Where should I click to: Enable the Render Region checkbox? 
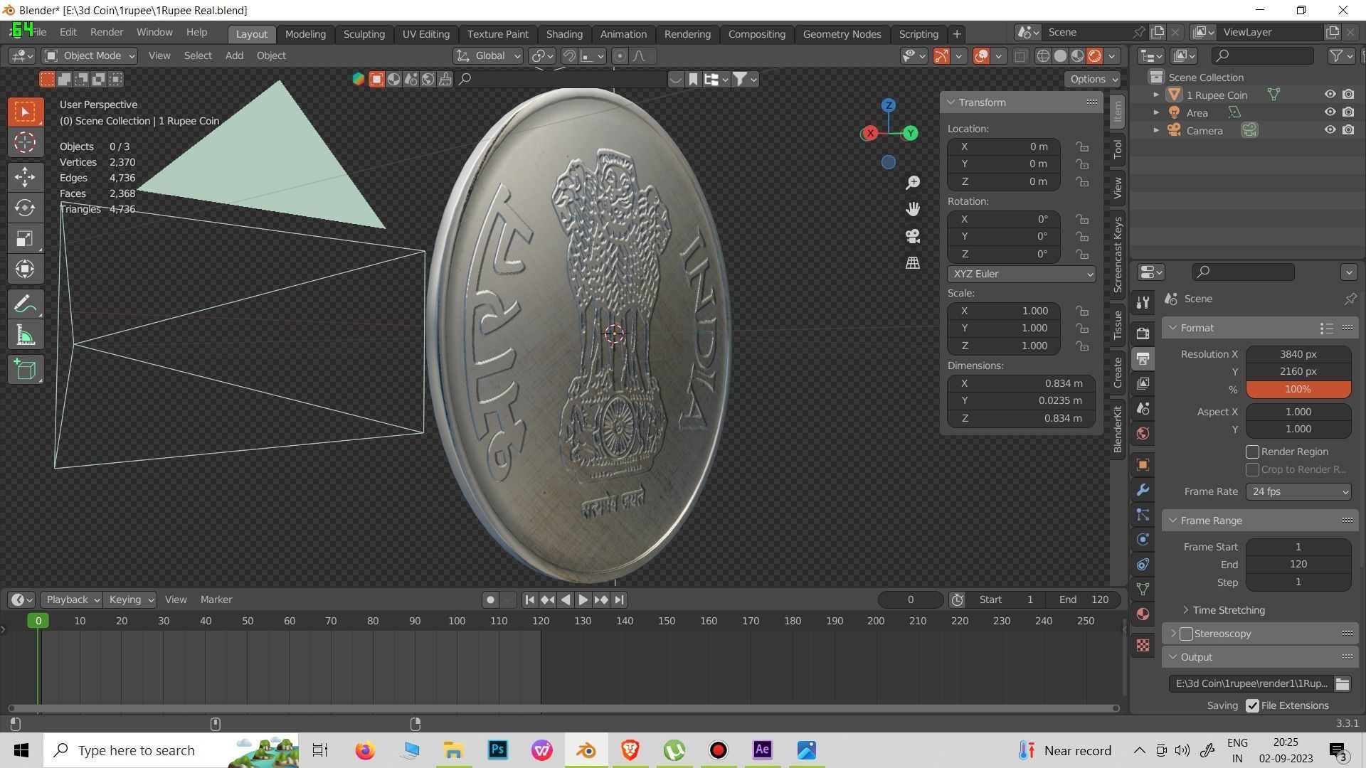(x=1253, y=452)
